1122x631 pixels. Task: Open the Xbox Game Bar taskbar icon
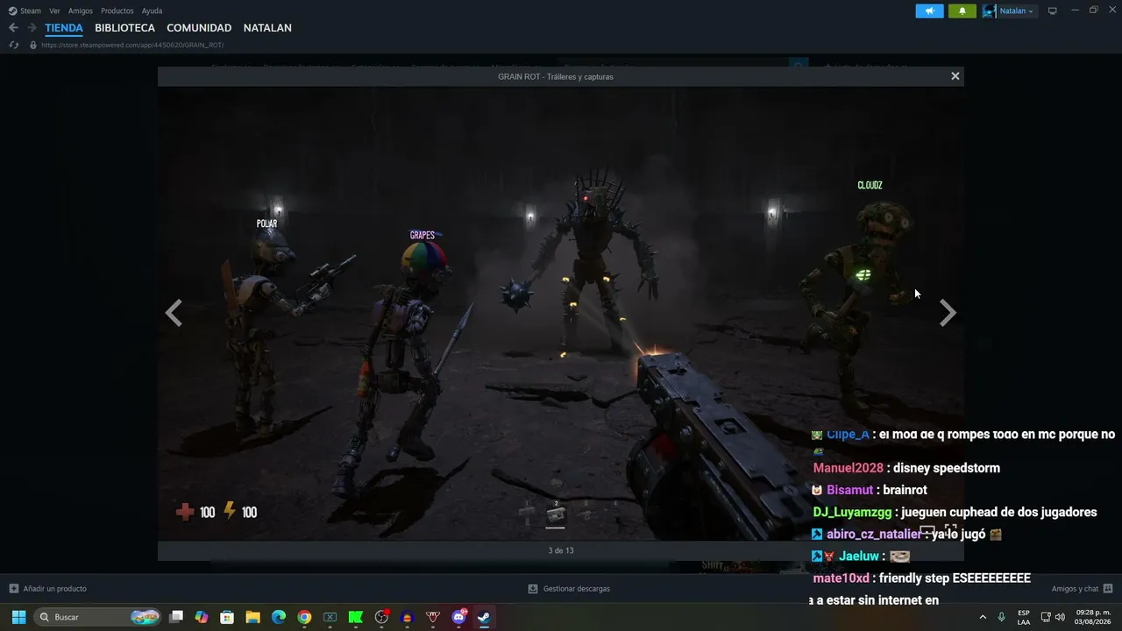(x=330, y=617)
